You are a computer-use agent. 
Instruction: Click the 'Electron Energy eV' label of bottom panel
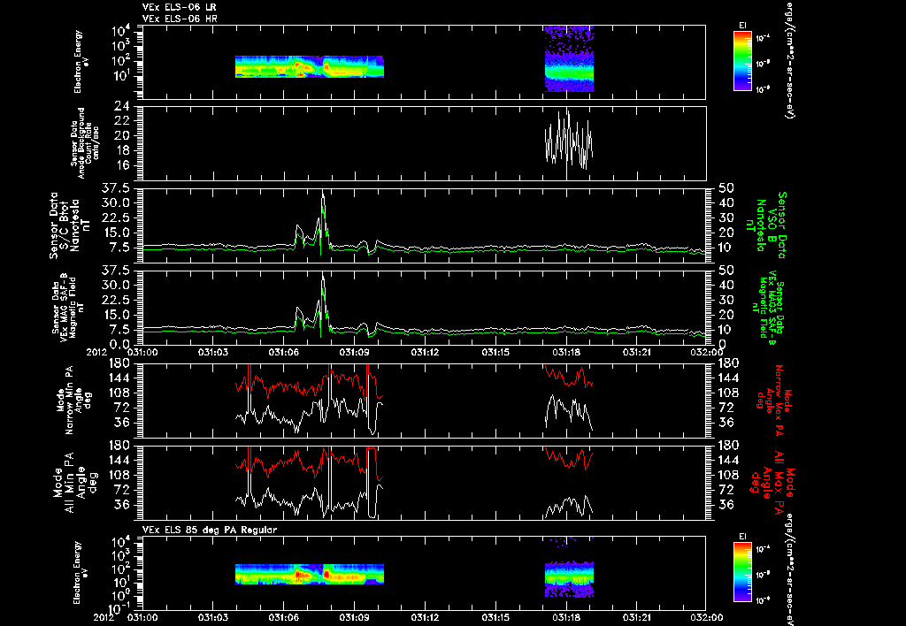pyautogui.click(x=79, y=572)
